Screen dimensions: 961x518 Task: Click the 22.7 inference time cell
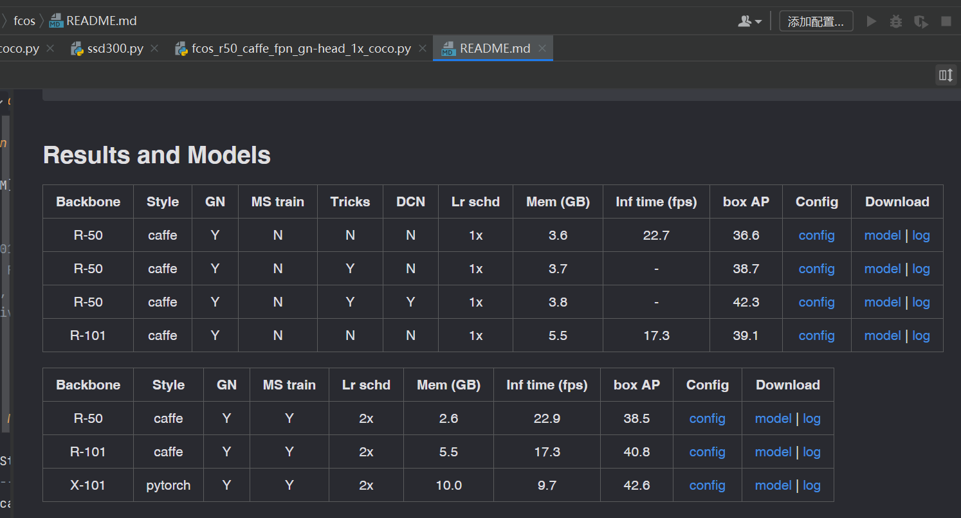tap(656, 235)
